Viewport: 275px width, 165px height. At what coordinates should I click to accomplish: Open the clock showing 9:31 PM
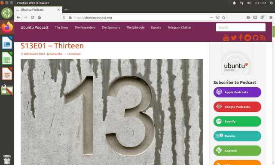(x=260, y=3)
